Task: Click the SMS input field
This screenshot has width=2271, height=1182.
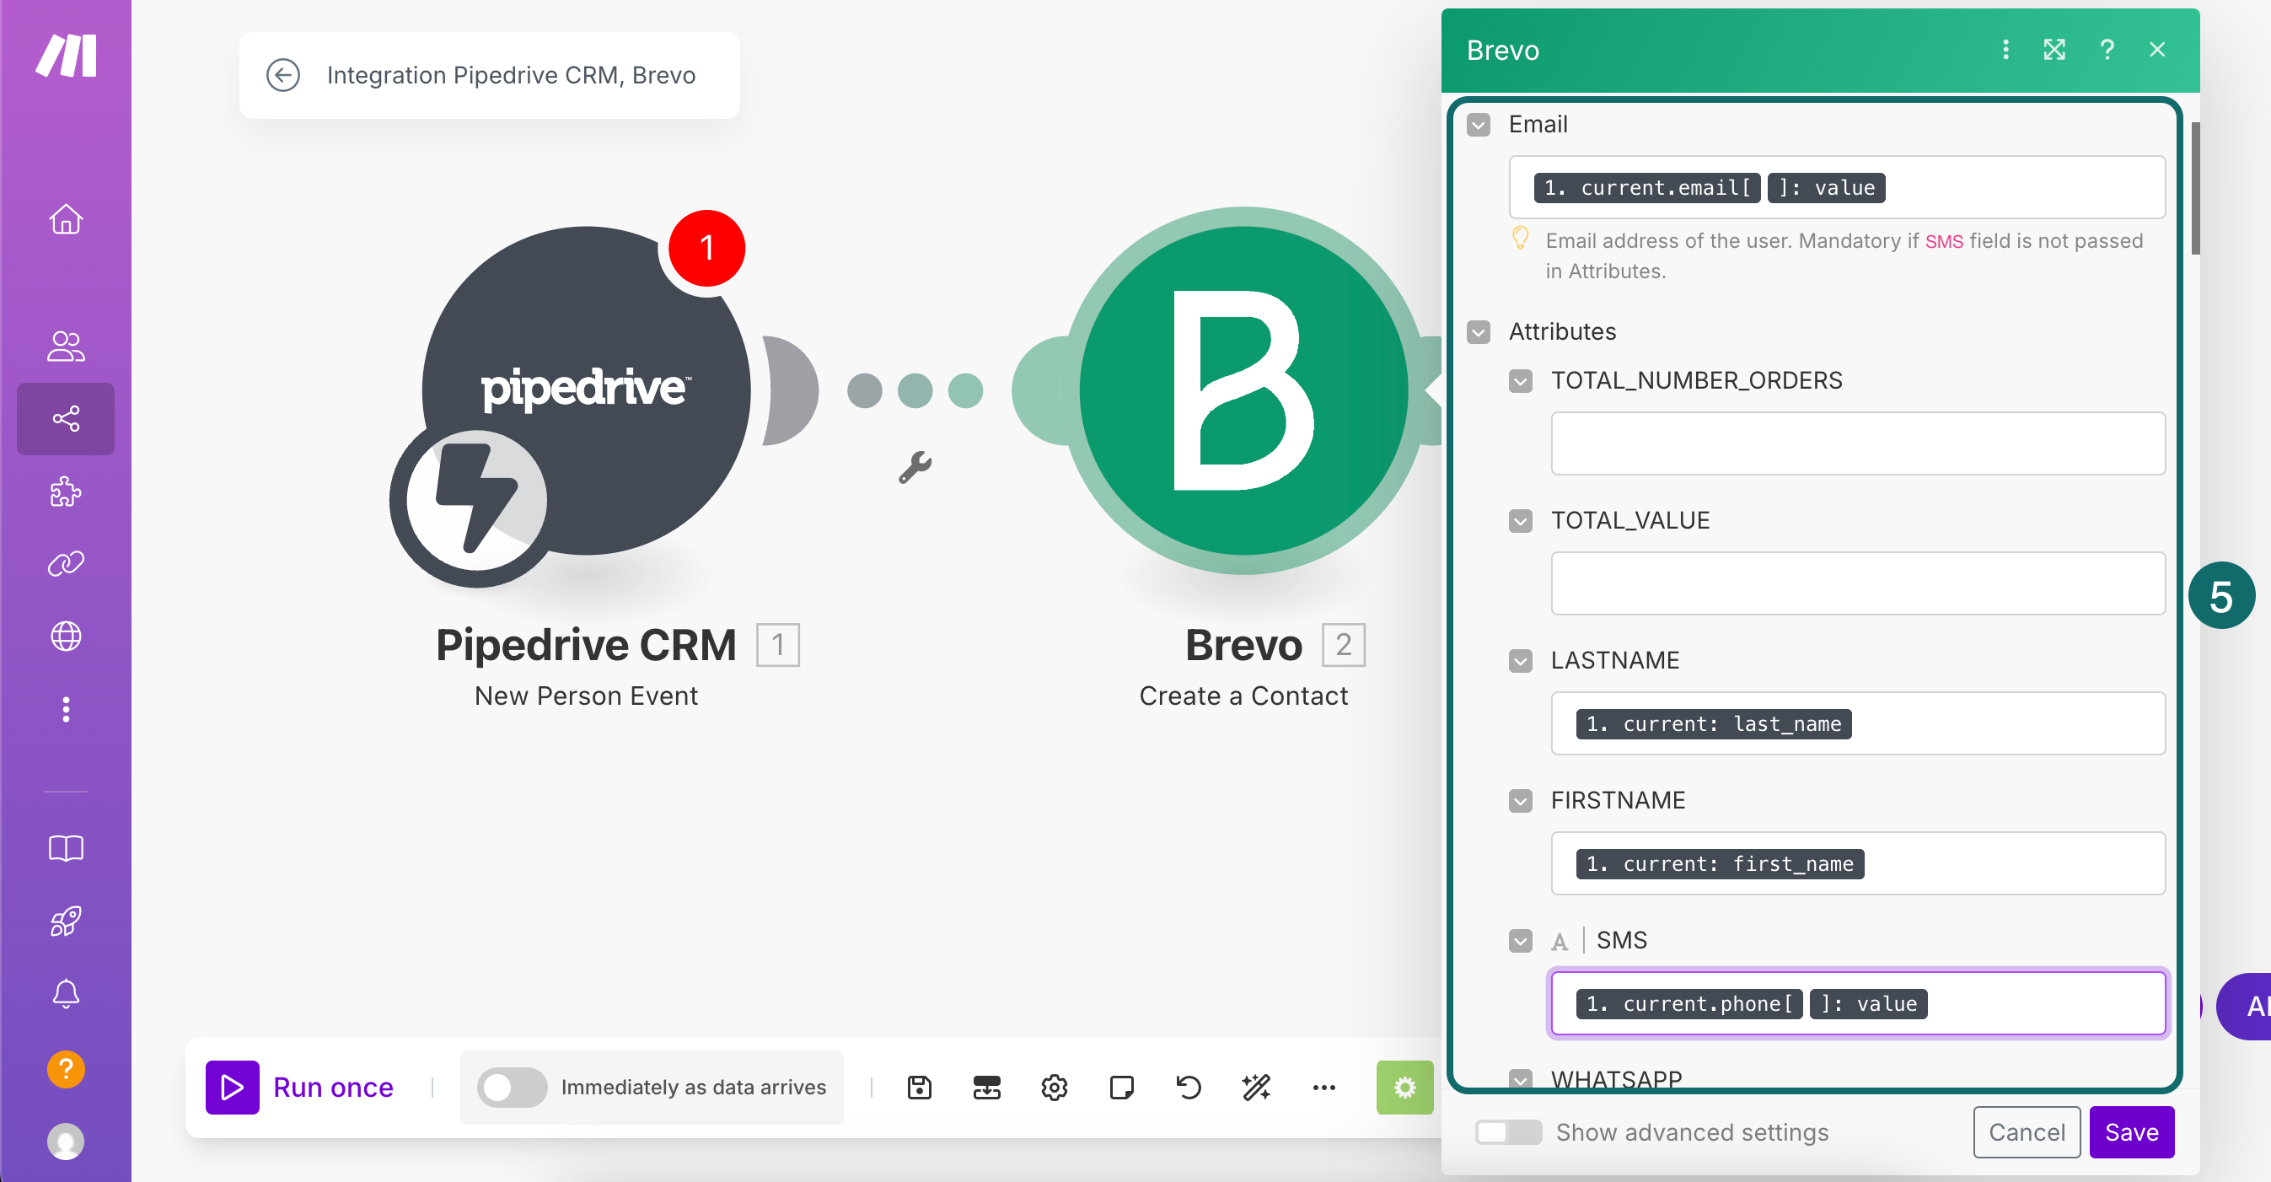Action: (x=1858, y=1003)
